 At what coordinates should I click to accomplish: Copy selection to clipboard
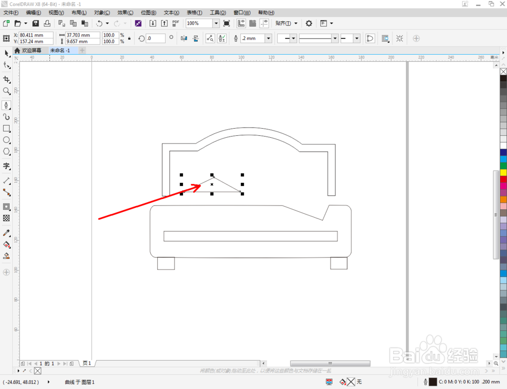74,23
